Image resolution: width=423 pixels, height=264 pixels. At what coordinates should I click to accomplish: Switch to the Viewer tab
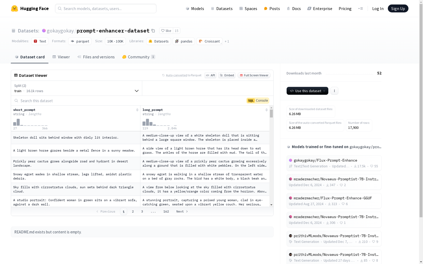point(61,57)
